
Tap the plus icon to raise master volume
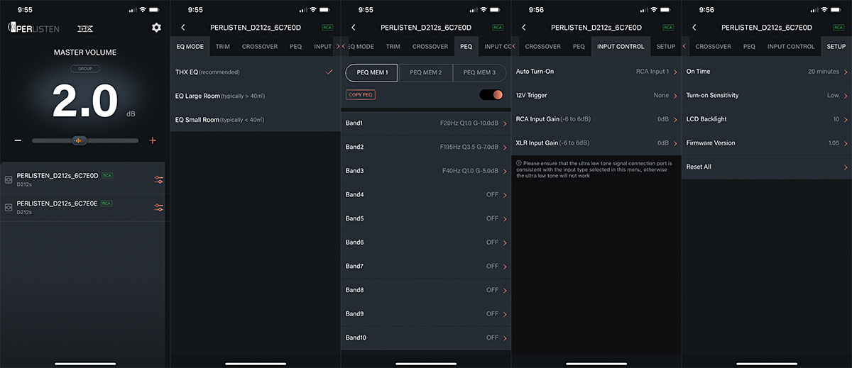click(153, 140)
